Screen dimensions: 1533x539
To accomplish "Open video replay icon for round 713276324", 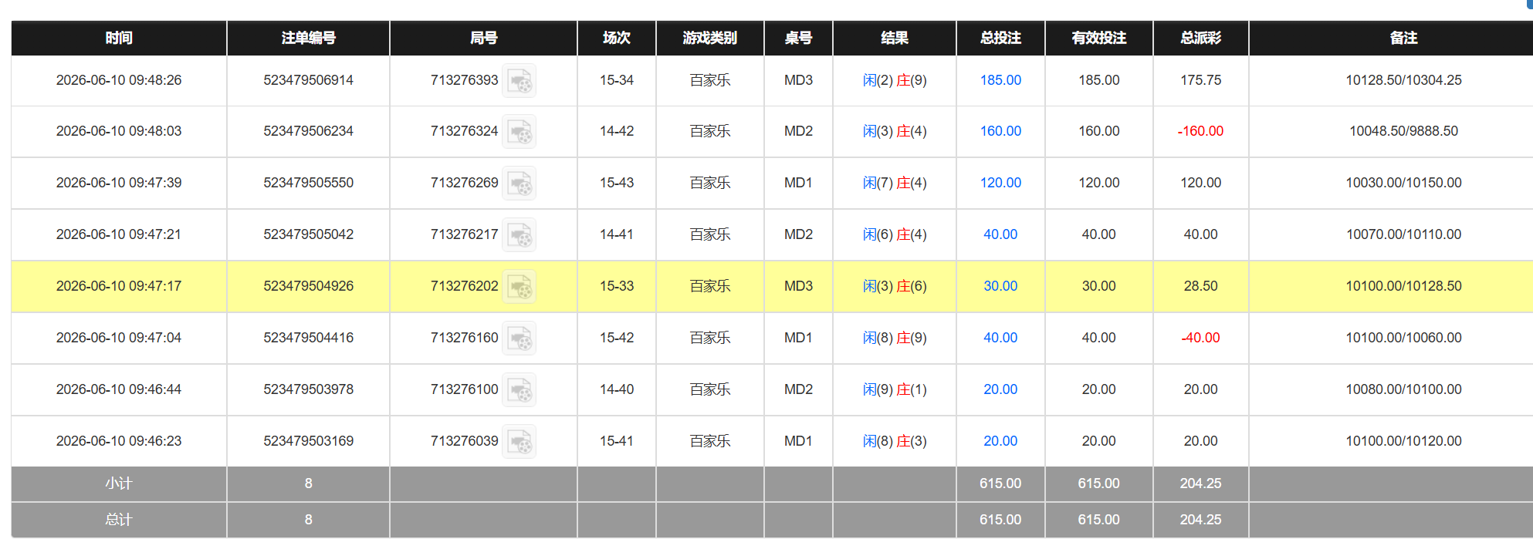I will point(519,132).
